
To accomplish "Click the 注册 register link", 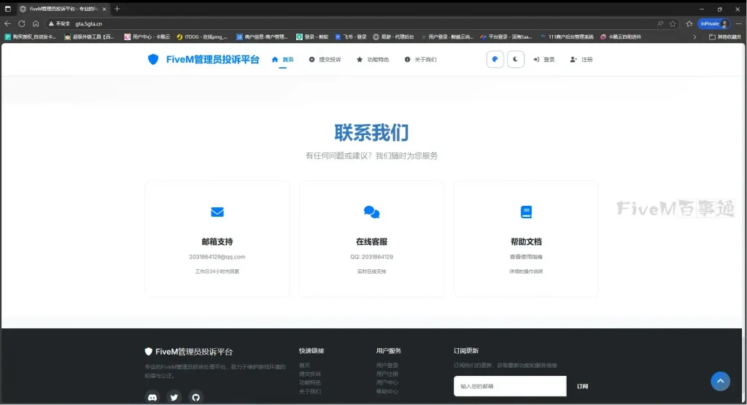I will pos(581,60).
